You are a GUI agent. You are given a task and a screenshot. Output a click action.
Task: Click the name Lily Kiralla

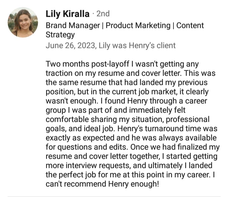[x=67, y=14]
